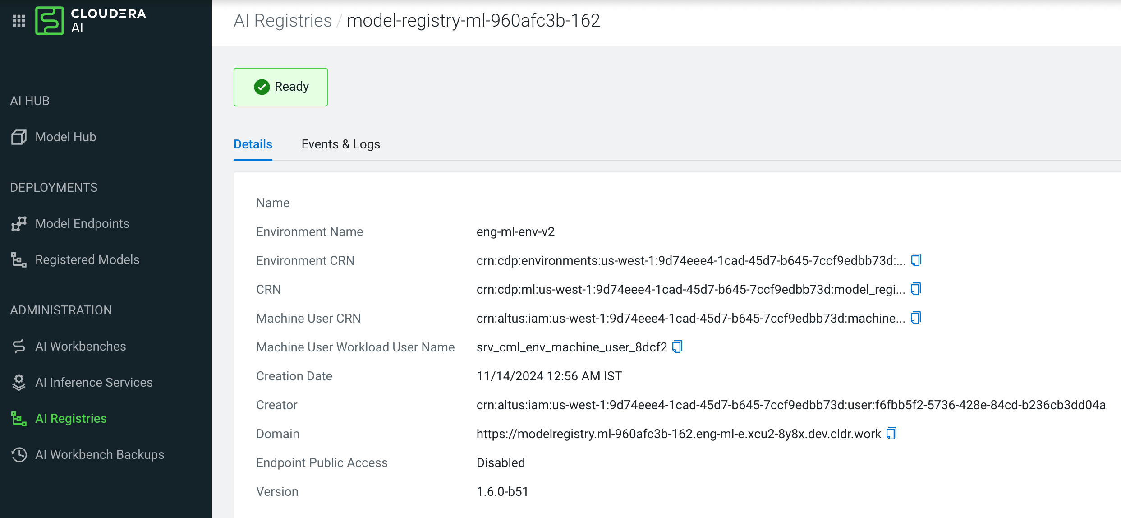Click the Ready status badge
The image size is (1121, 518).
coord(280,87)
